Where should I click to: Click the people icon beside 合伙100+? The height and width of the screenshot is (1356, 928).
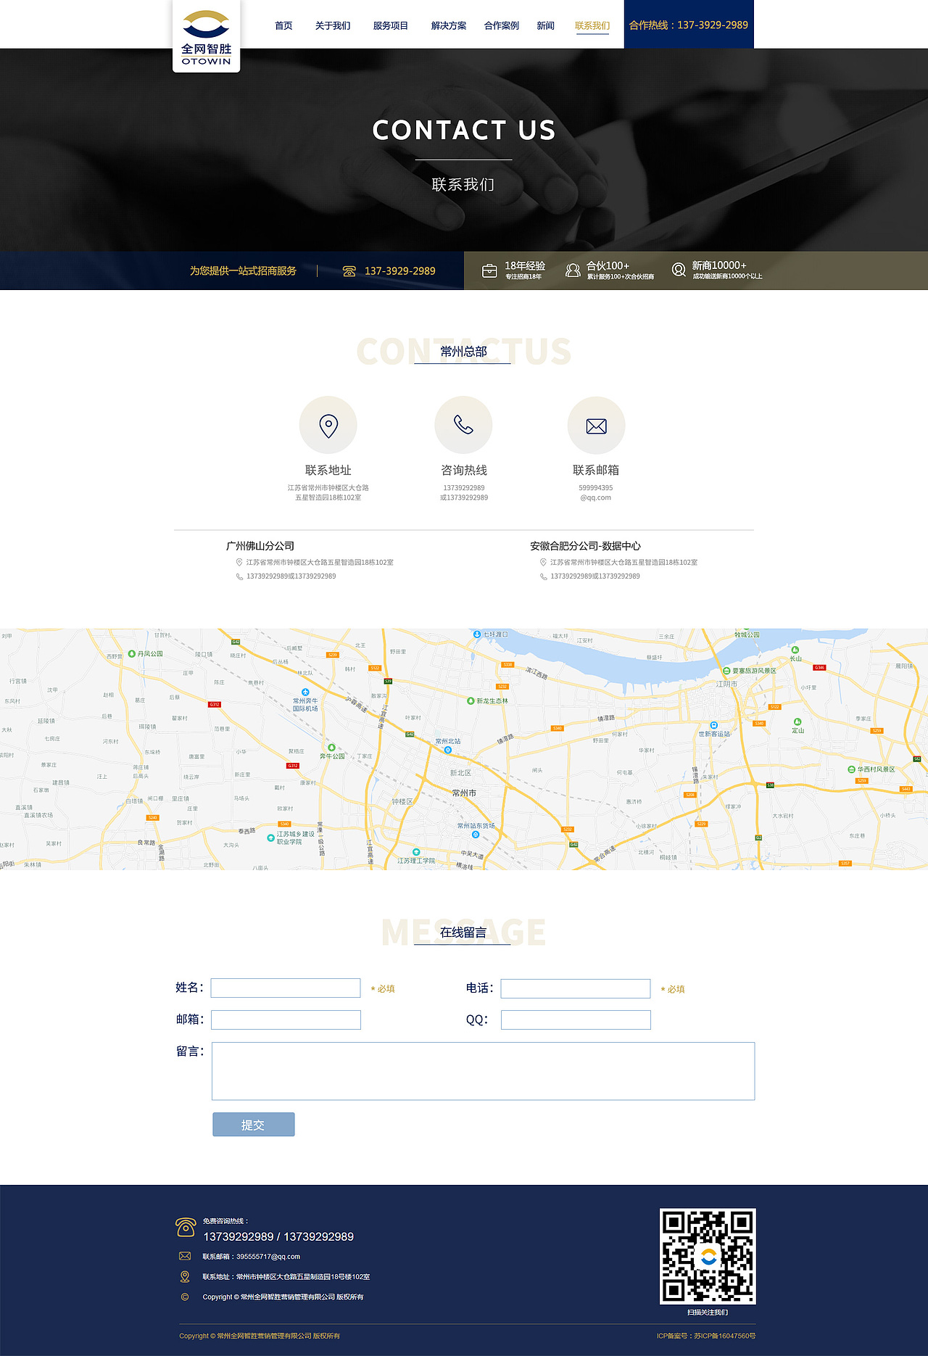573,270
